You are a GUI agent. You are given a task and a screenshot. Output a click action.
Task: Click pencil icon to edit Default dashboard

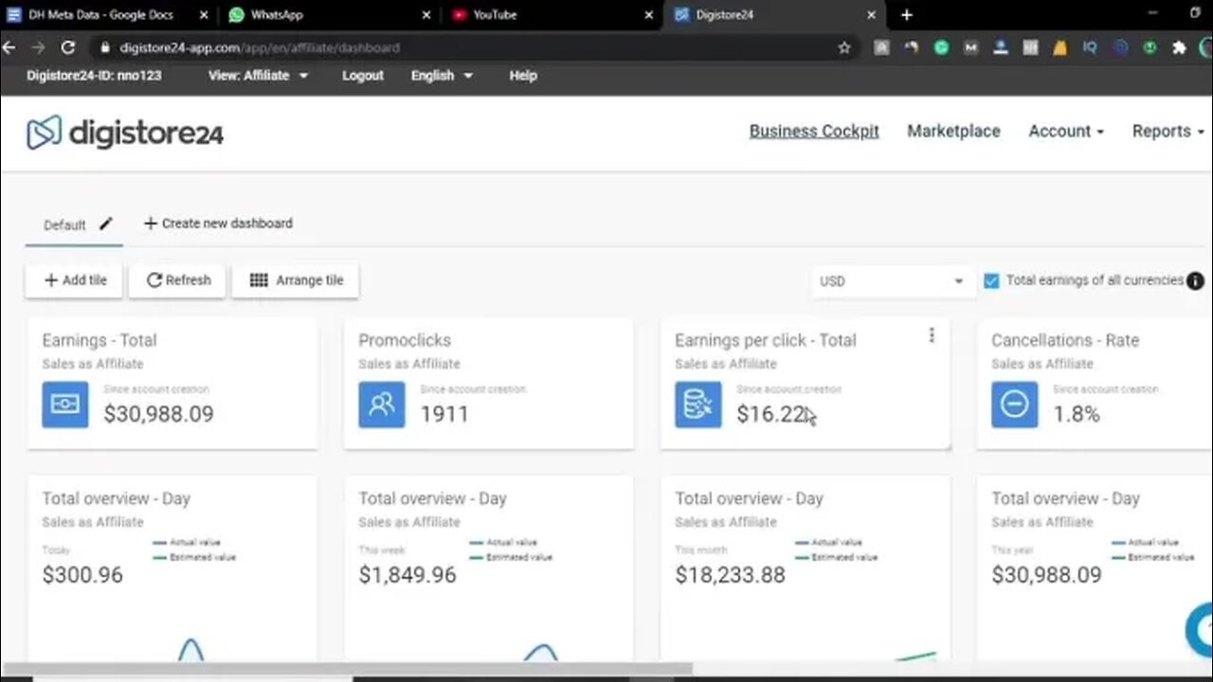point(106,224)
